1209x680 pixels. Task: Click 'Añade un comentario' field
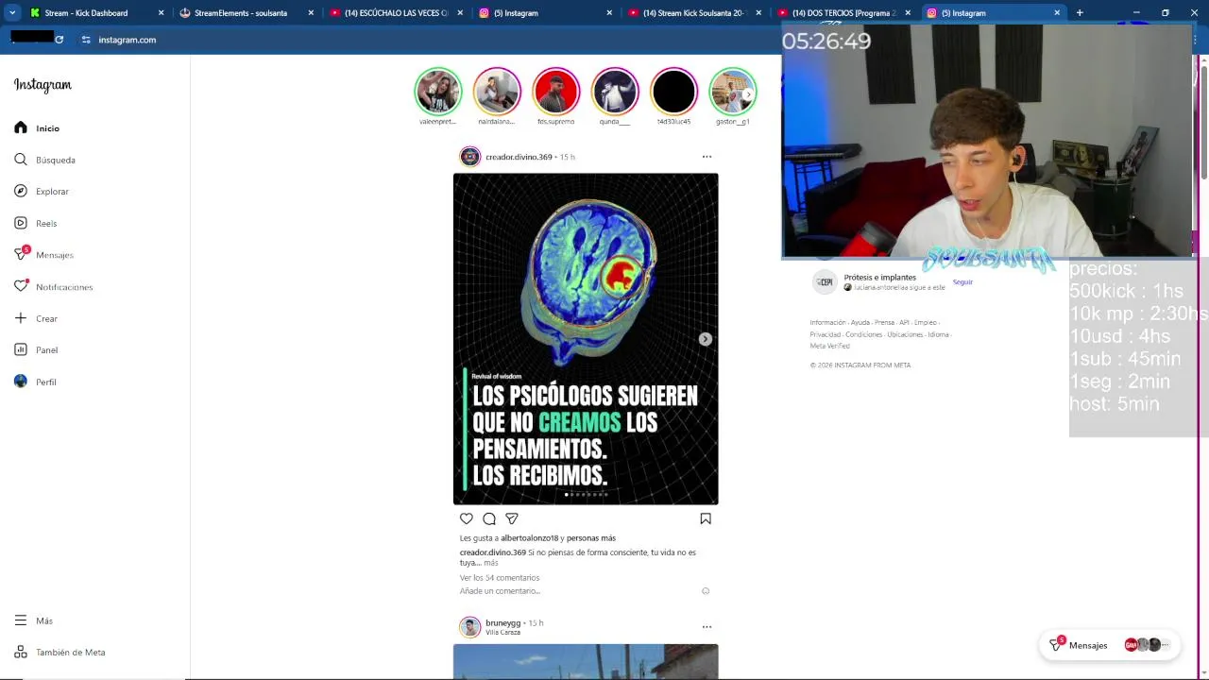tap(576, 591)
